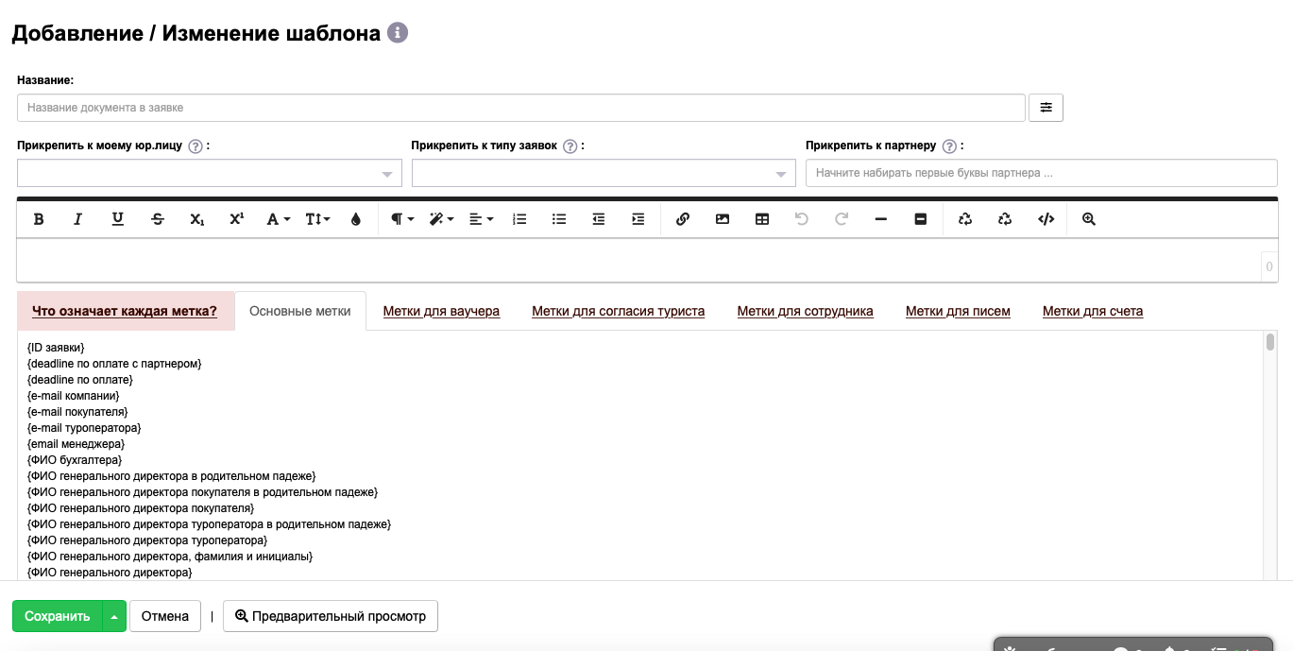The image size is (1293, 651).
Task: Decrease the paragraph indent
Action: [599, 219]
